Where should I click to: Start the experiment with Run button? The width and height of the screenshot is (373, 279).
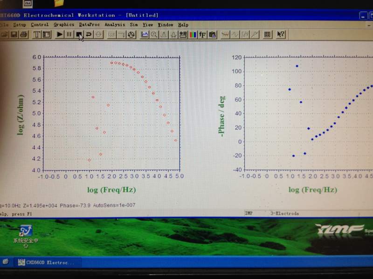pos(60,34)
